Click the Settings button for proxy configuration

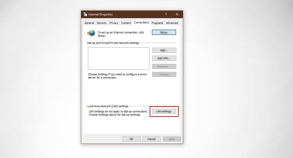pyautogui.click(x=164, y=74)
